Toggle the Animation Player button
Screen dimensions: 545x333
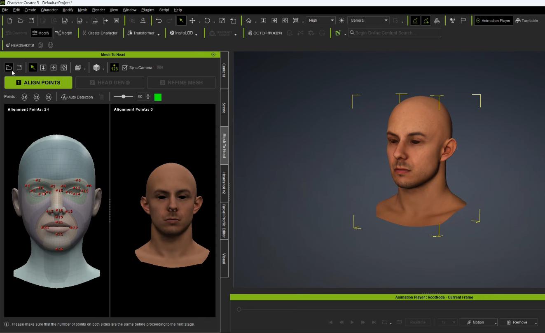493,21
